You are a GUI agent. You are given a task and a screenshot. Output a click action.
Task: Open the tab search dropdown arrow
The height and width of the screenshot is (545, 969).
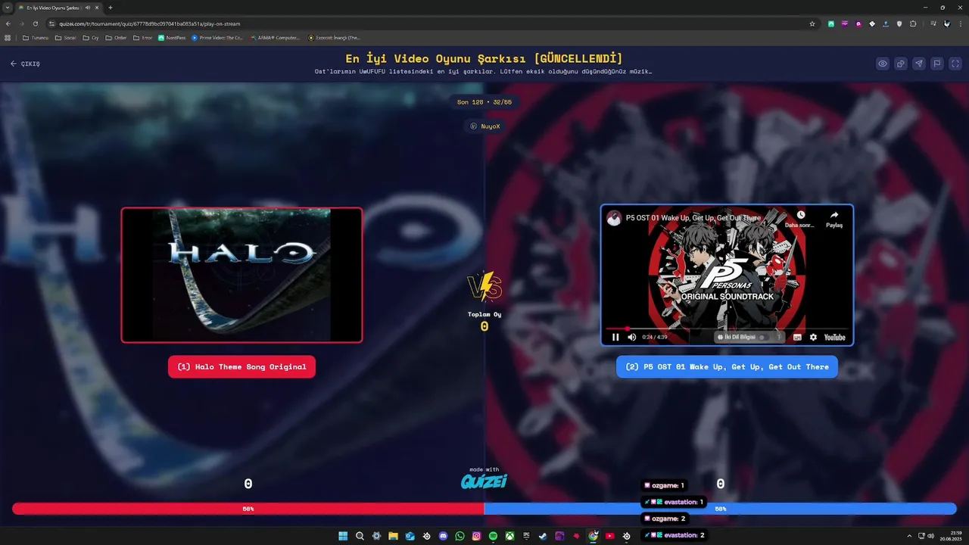pos(7,8)
